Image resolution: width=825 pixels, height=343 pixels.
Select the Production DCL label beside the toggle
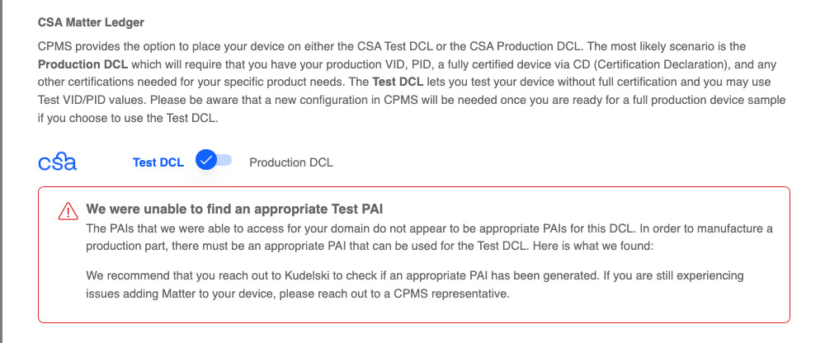click(x=291, y=162)
